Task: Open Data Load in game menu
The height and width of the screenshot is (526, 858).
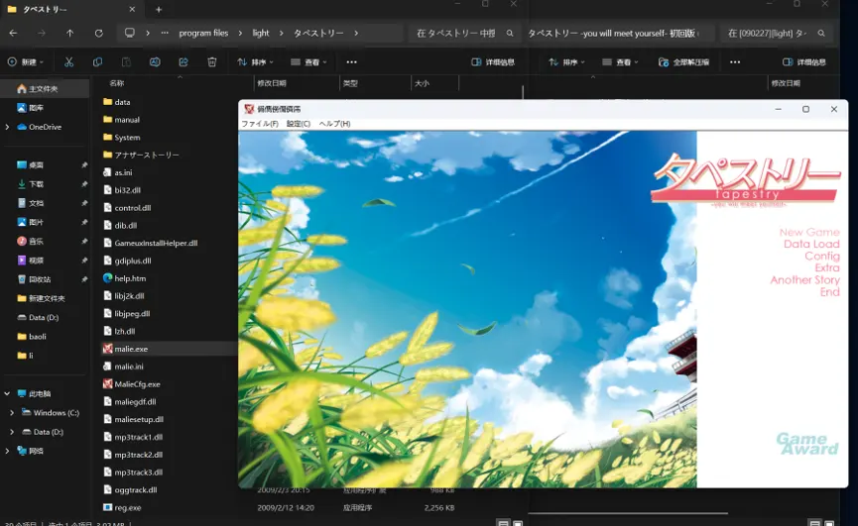Action: 811,244
